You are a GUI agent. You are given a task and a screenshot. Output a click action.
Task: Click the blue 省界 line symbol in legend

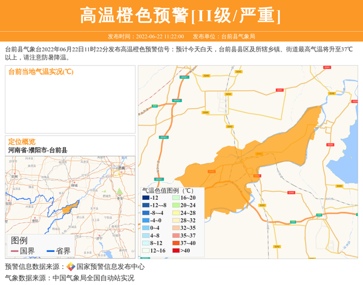[50, 251]
